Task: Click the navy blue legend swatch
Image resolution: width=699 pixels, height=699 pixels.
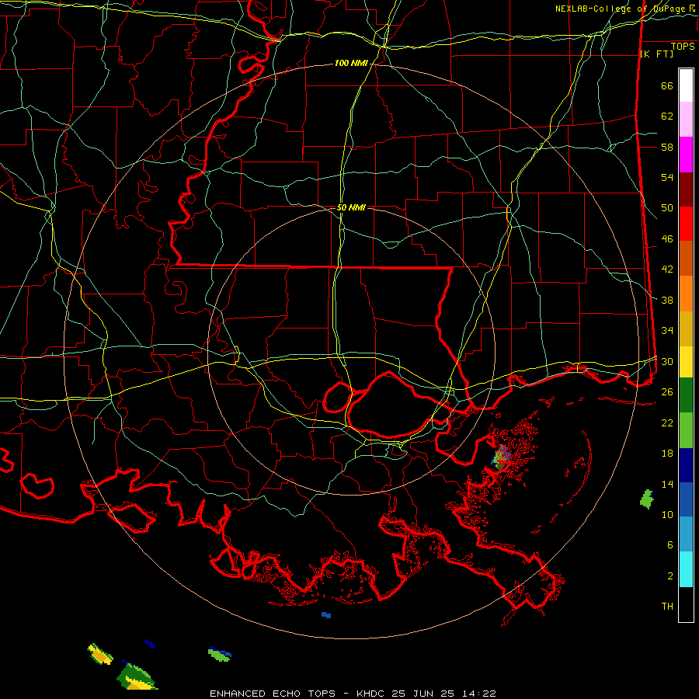Action: (x=686, y=465)
